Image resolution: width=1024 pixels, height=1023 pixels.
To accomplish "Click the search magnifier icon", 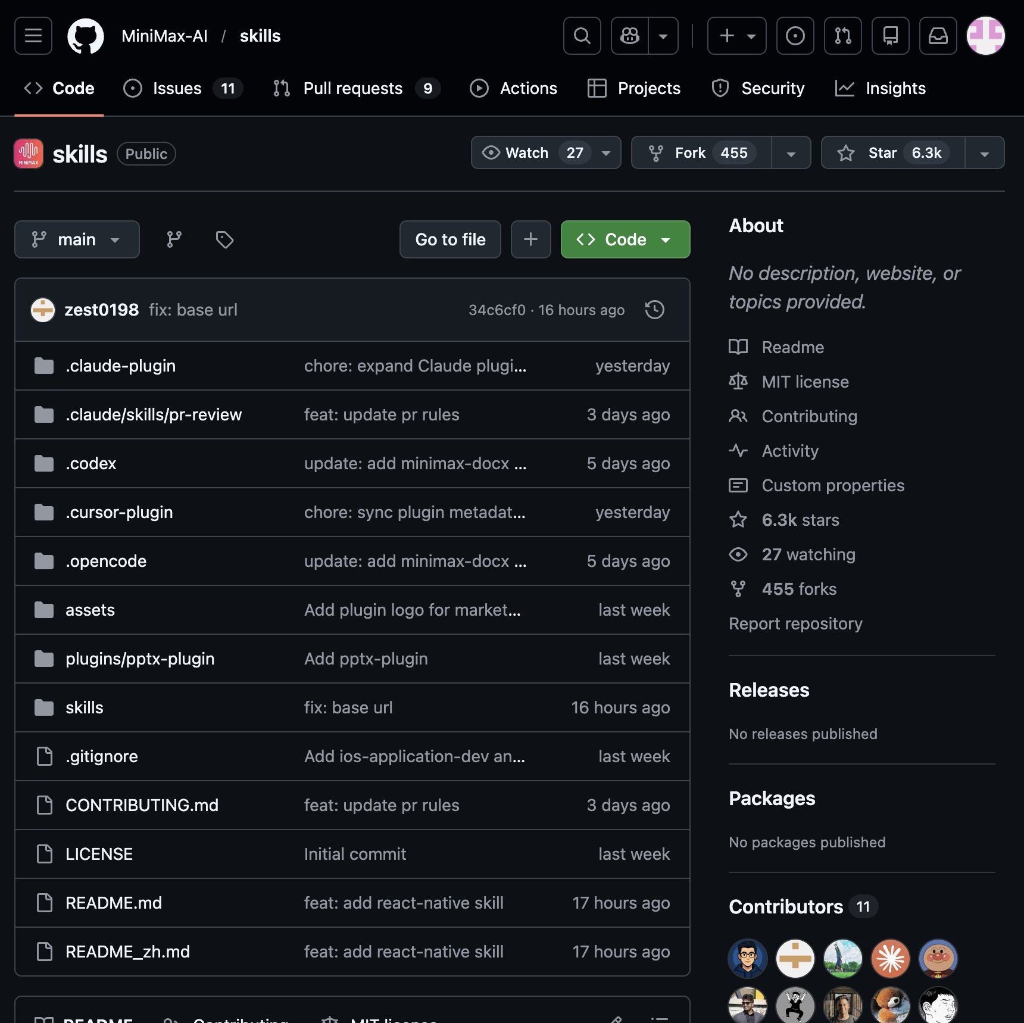I will click(582, 36).
